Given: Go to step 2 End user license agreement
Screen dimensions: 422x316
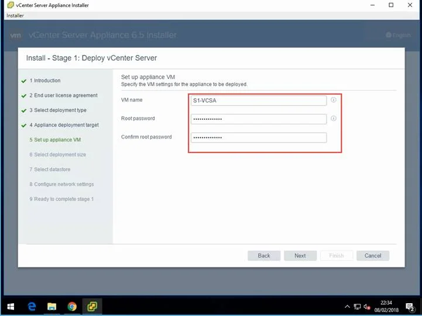Looking at the screenshot, I should click(x=64, y=95).
